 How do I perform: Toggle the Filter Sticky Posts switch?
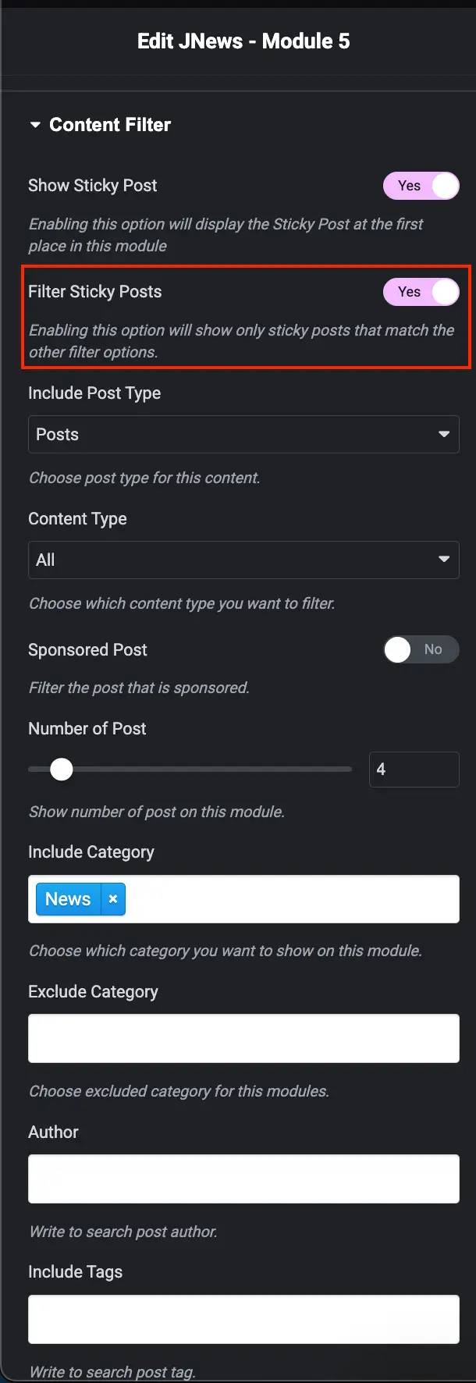421,292
